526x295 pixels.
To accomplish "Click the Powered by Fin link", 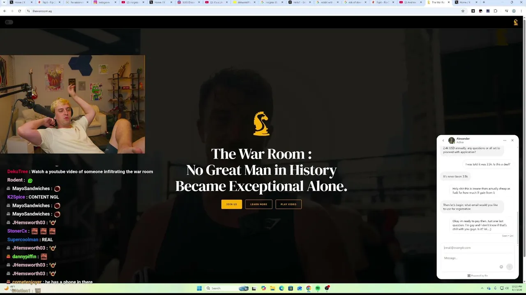I will click(478, 276).
